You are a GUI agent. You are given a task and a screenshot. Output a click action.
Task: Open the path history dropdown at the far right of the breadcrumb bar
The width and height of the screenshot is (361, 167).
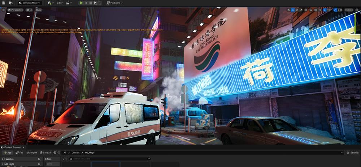[x=342, y=153]
